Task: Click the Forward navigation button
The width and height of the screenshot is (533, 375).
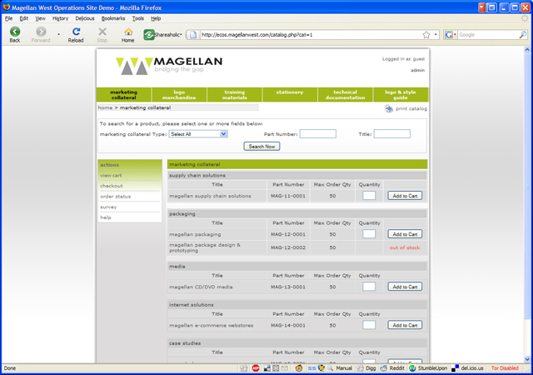Action: [41, 35]
